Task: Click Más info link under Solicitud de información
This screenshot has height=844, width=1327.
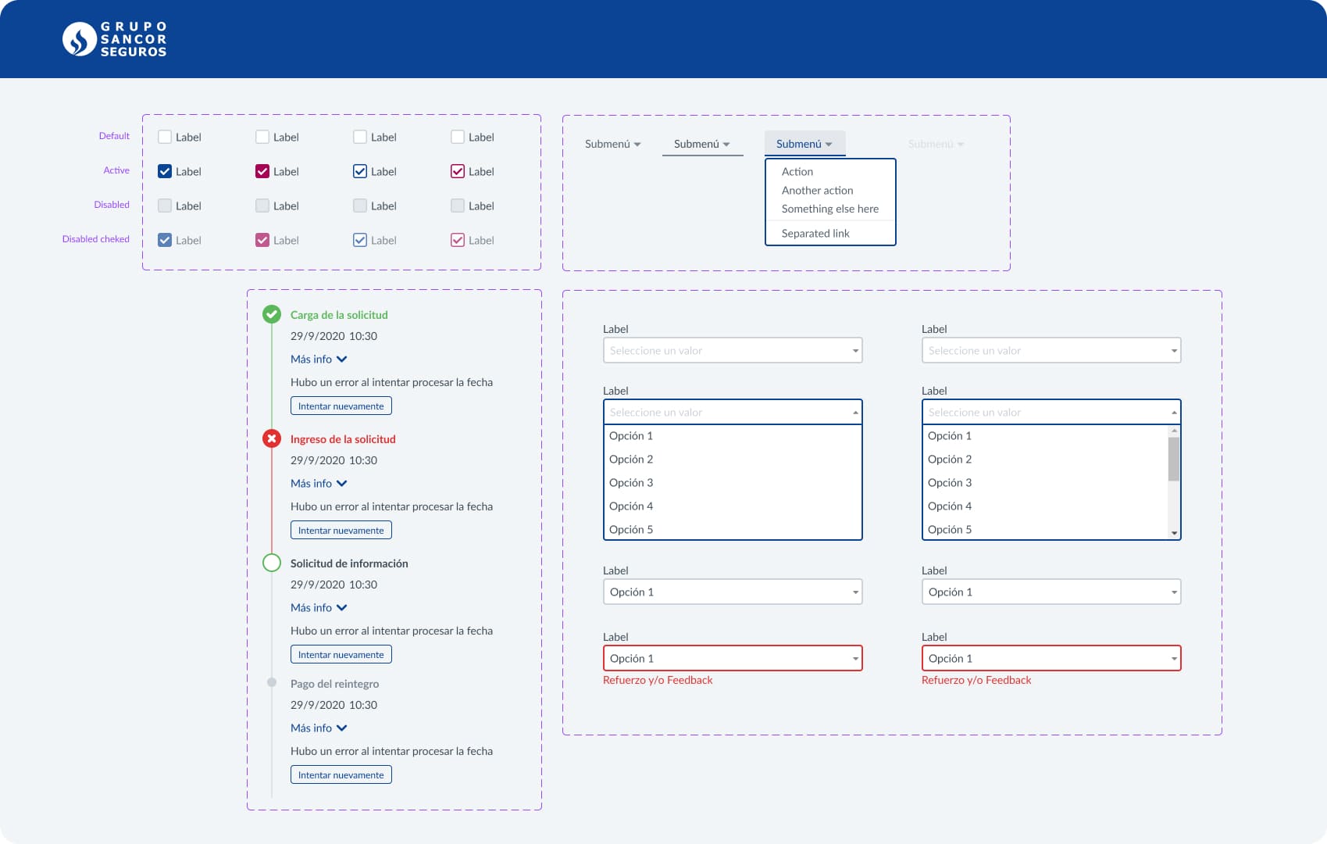Action: coord(311,608)
